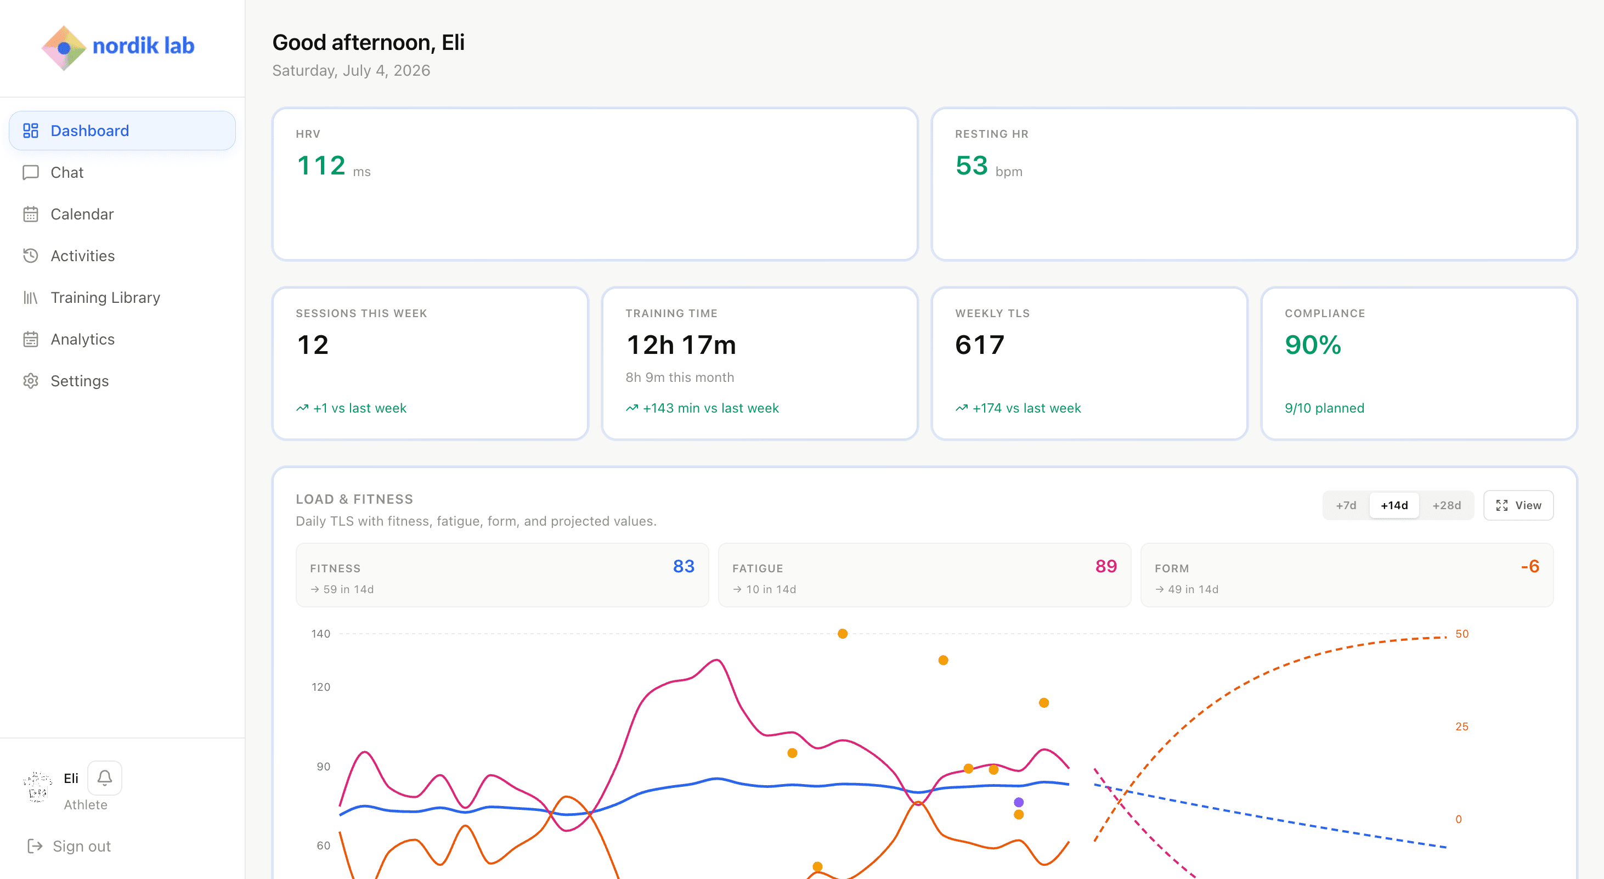
Task: Open Activities from sidebar
Action: click(122, 256)
